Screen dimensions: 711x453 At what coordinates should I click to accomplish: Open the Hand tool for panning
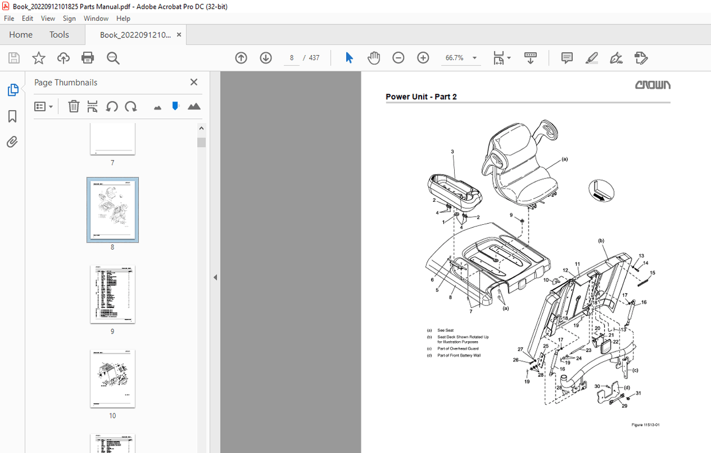pyautogui.click(x=373, y=57)
